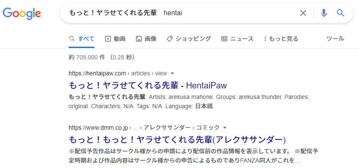Click the Google logo
This screenshot has width=359, height=168.
22,13
